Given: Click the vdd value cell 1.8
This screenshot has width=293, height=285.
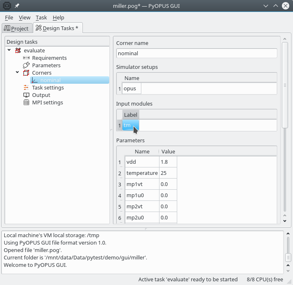Looking at the screenshot, I should (x=168, y=162).
